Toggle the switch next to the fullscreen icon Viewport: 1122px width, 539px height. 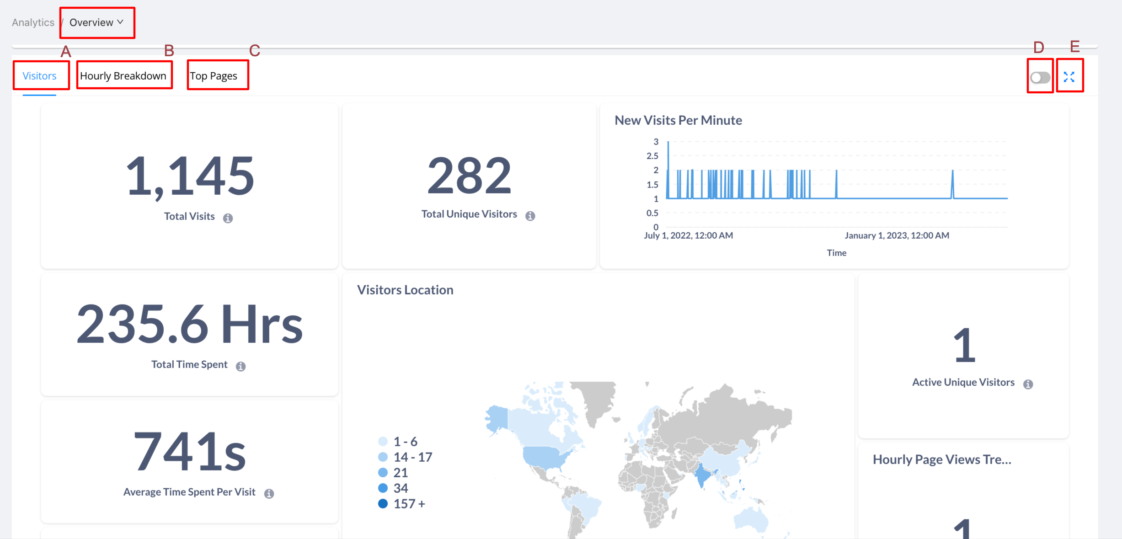click(x=1040, y=77)
